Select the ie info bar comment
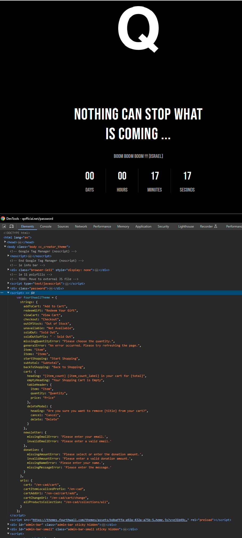 [27, 265]
